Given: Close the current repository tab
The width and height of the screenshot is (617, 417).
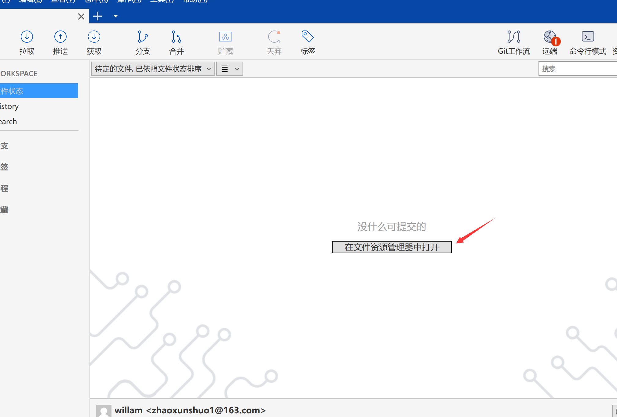Looking at the screenshot, I should click(x=81, y=16).
